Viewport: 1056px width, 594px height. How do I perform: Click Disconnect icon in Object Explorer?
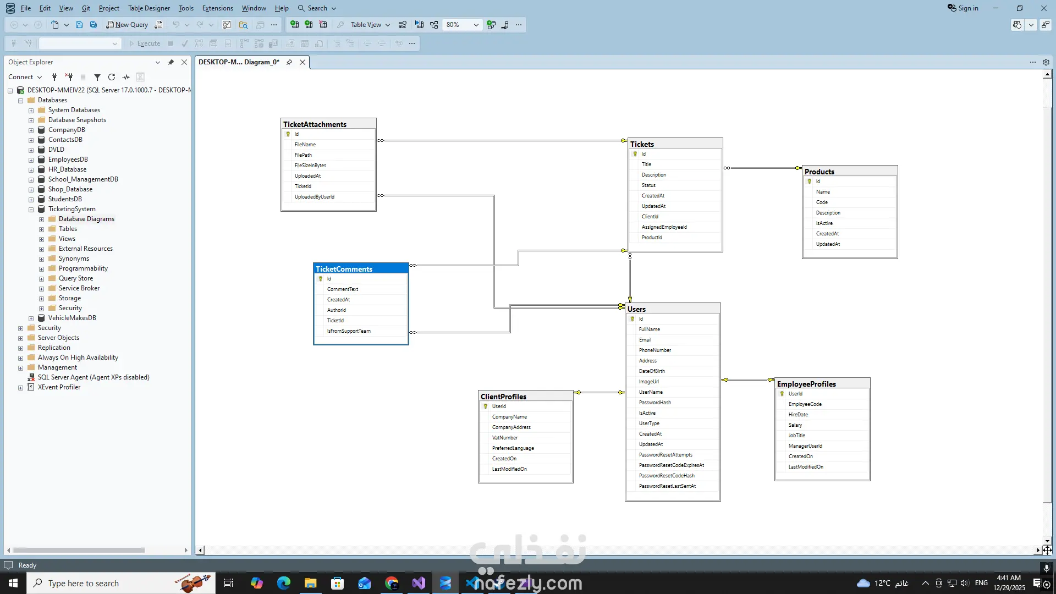[x=69, y=77]
